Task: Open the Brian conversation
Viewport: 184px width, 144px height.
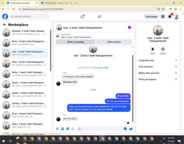Action: [x=25, y=115]
